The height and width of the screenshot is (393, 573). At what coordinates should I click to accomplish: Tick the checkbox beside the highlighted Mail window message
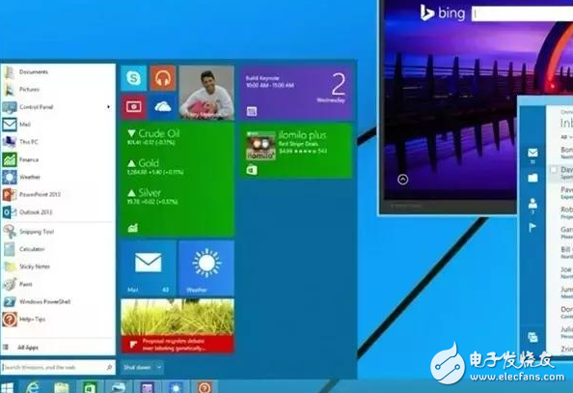[554, 170]
